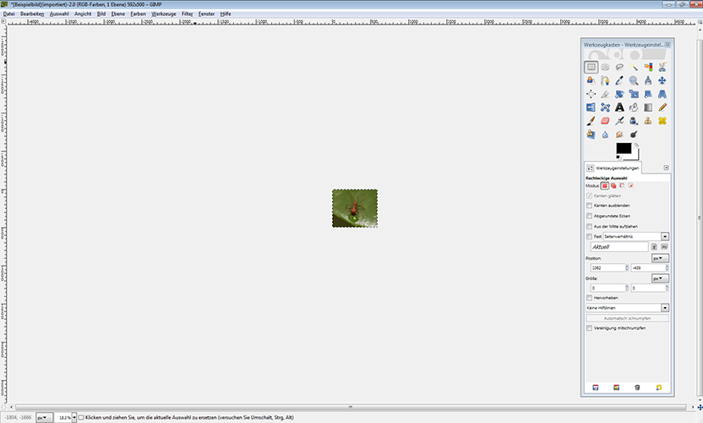
Task: Click the Position X input field
Action: point(604,267)
